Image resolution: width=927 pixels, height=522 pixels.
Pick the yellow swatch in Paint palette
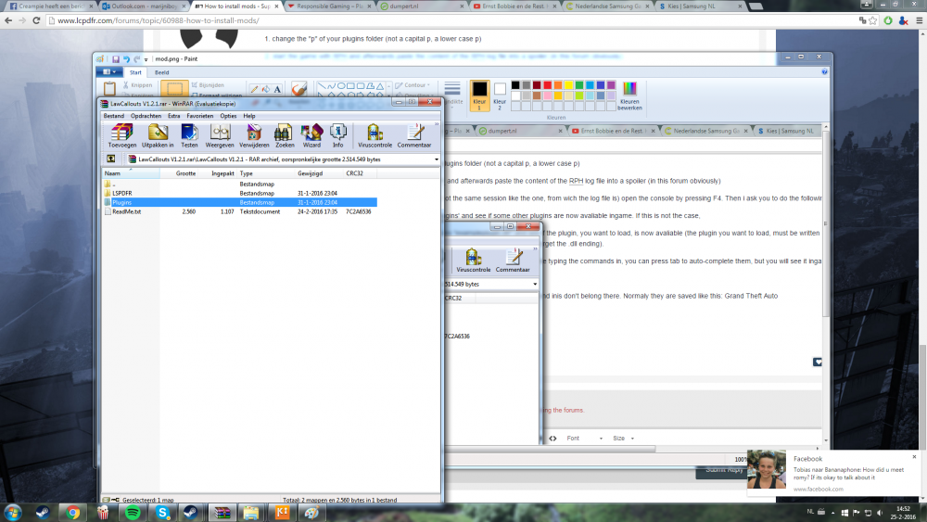coord(569,85)
